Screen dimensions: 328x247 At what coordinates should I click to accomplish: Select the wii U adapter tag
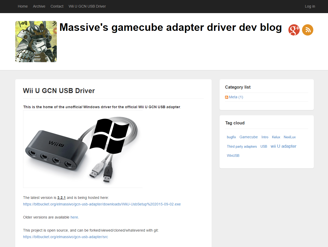tap(283, 146)
